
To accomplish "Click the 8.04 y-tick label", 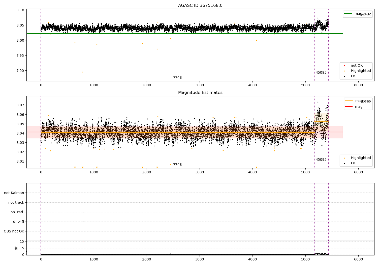I will [x=20, y=133].
